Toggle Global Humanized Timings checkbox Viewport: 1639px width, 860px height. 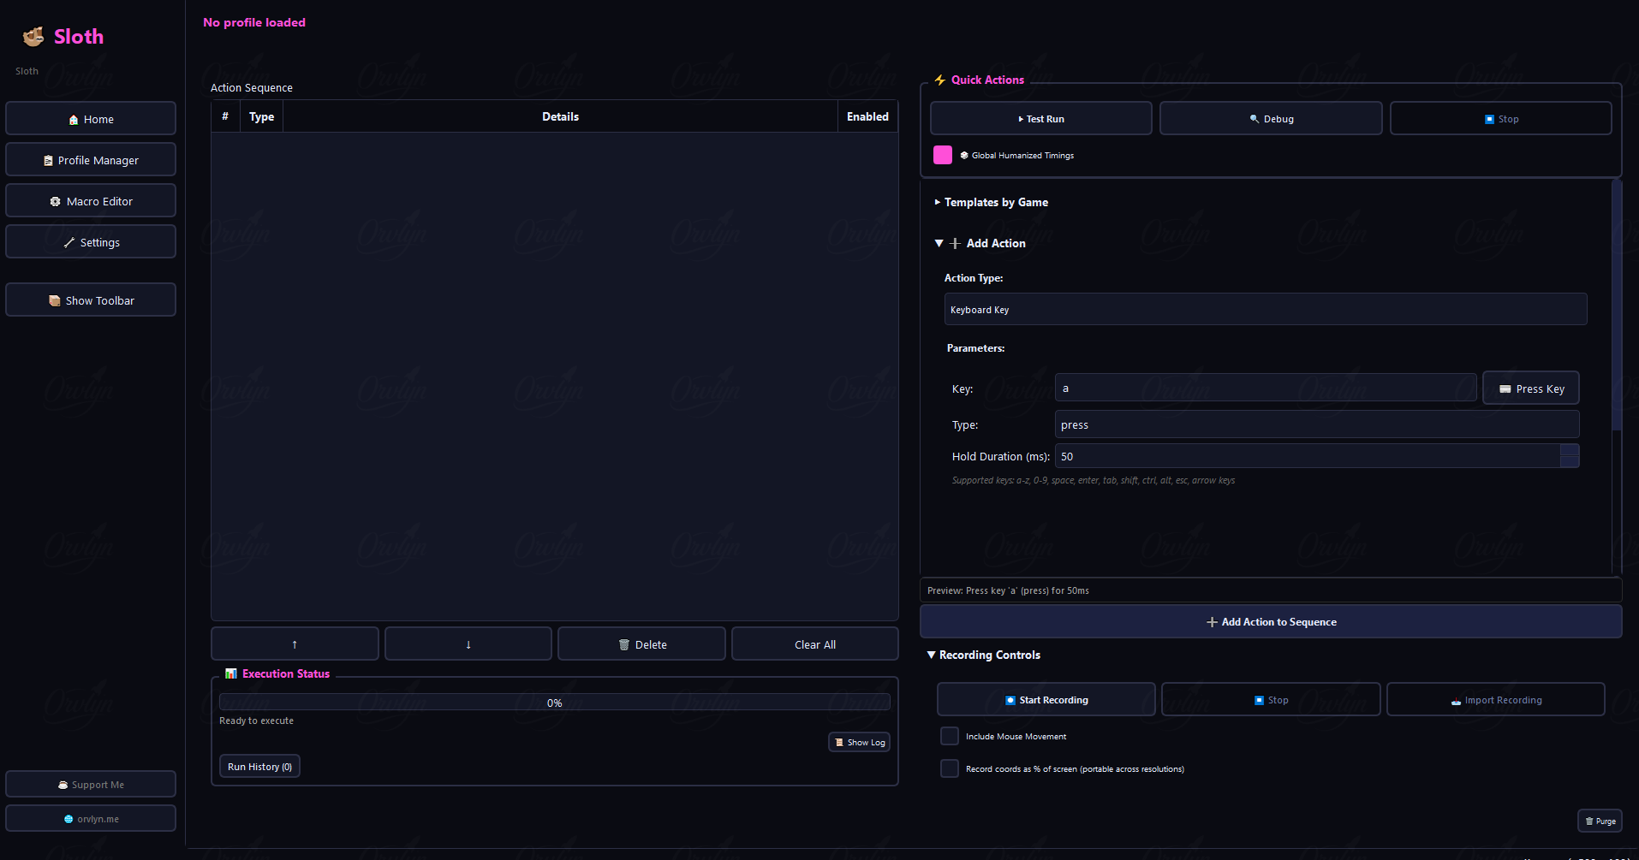click(943, 155)
